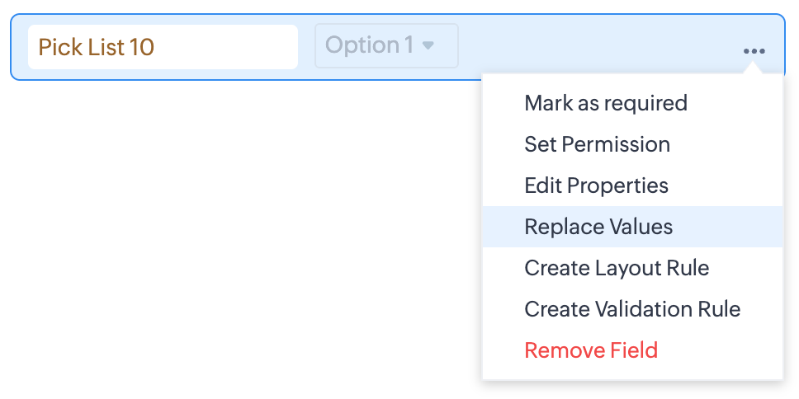
Task: Choose the highlighted Replace Values entry
Action: 598,227
